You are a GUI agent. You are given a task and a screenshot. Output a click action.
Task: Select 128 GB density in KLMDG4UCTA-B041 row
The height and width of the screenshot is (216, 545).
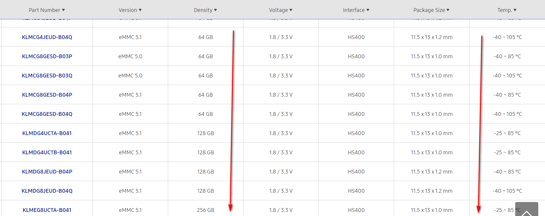tap(206, 133)
